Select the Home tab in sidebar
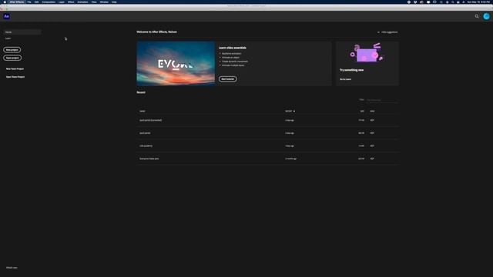Screen dimensions: 493x277 tap(22, 32)
